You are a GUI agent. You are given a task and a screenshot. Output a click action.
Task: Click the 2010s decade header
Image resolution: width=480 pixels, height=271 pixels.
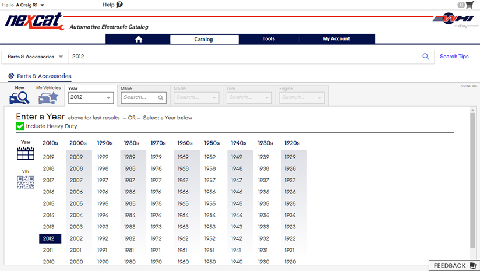(50, 143)
